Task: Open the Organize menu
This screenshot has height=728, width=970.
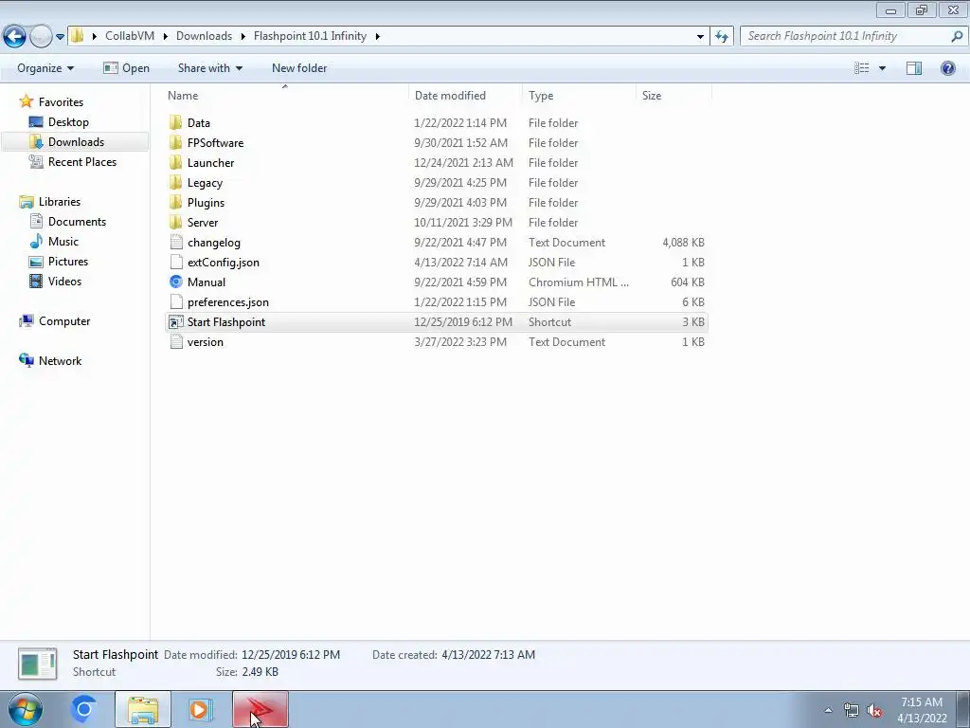Action: 45,68
